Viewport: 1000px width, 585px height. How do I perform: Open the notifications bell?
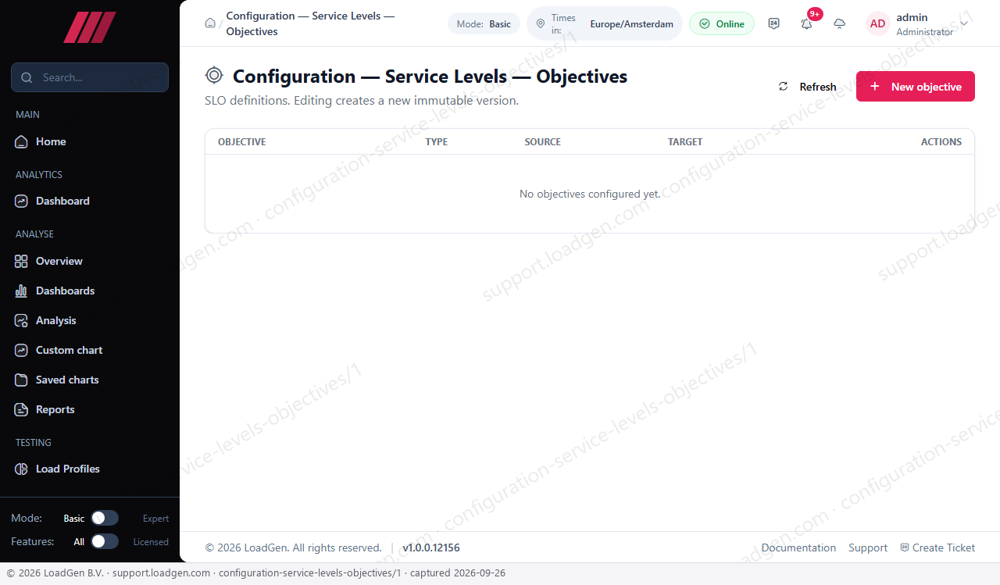[806, 23]
